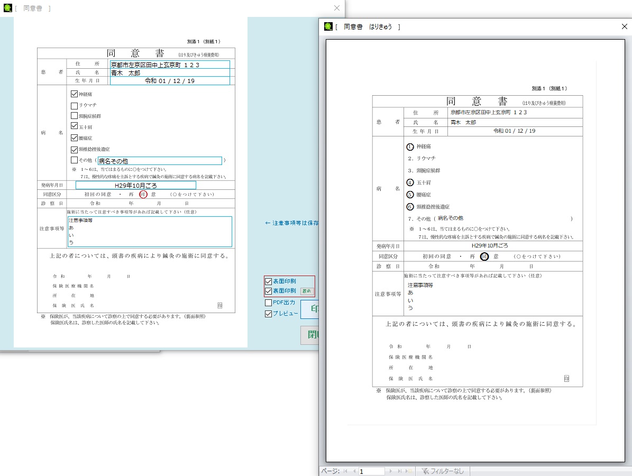632x476 pixels.
Task: Focus the 病名その他 text field
Action: point(160,161)
